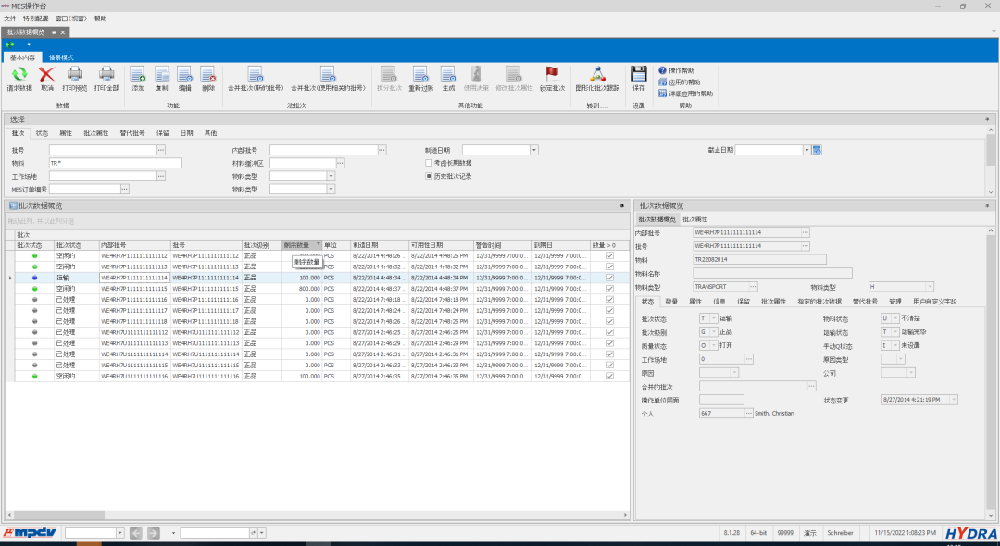Toggle 数量>0 checkbox in WE4RH7U1111111111112 row
The image size is (1000, 546).
610,332
